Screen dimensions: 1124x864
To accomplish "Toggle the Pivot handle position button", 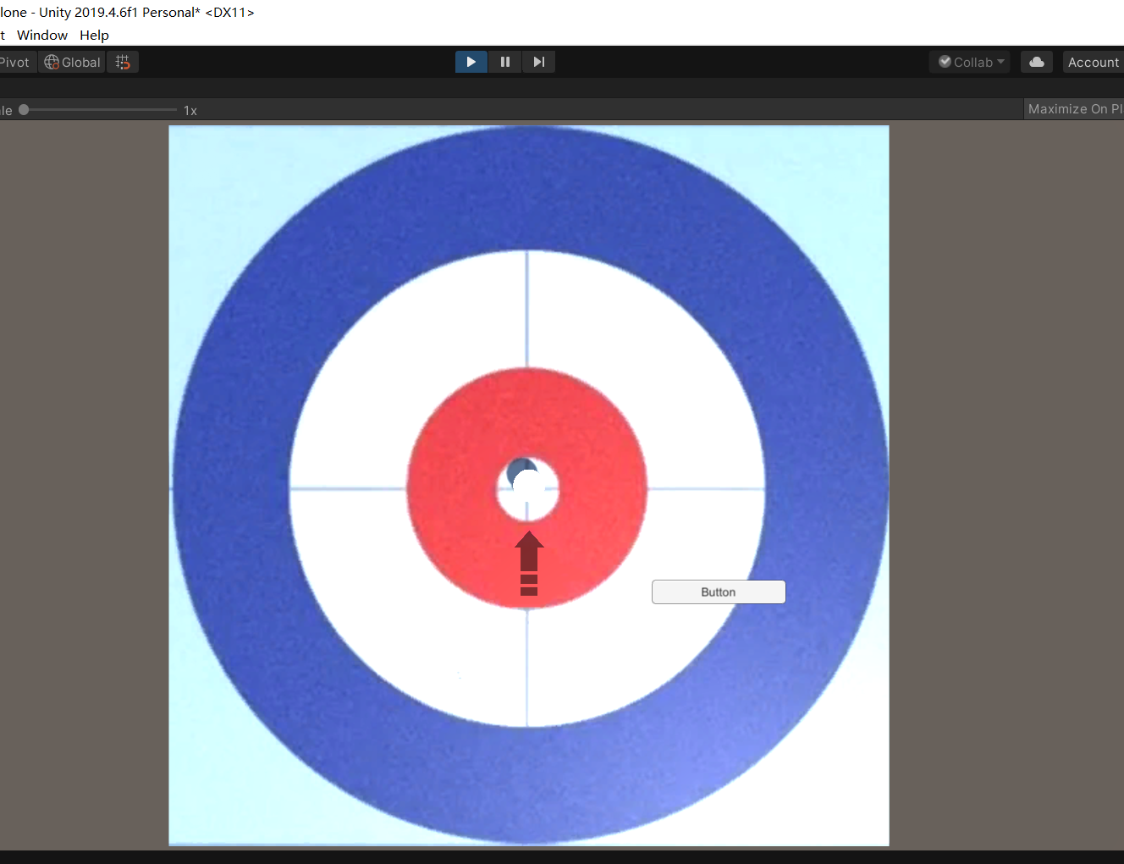I will click(x=16, y=62).
